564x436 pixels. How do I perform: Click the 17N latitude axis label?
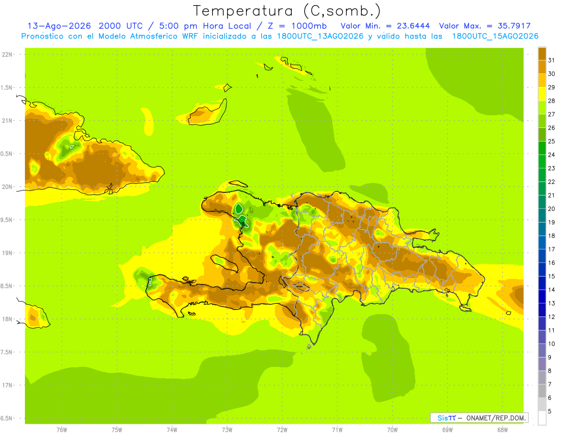coord(8,385)
